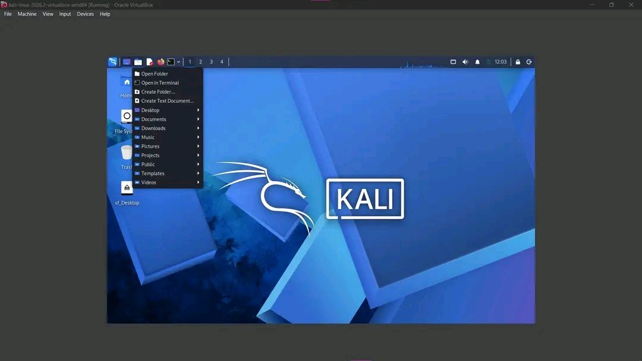Open the terminal emulator panel icon

pos(171,62)
